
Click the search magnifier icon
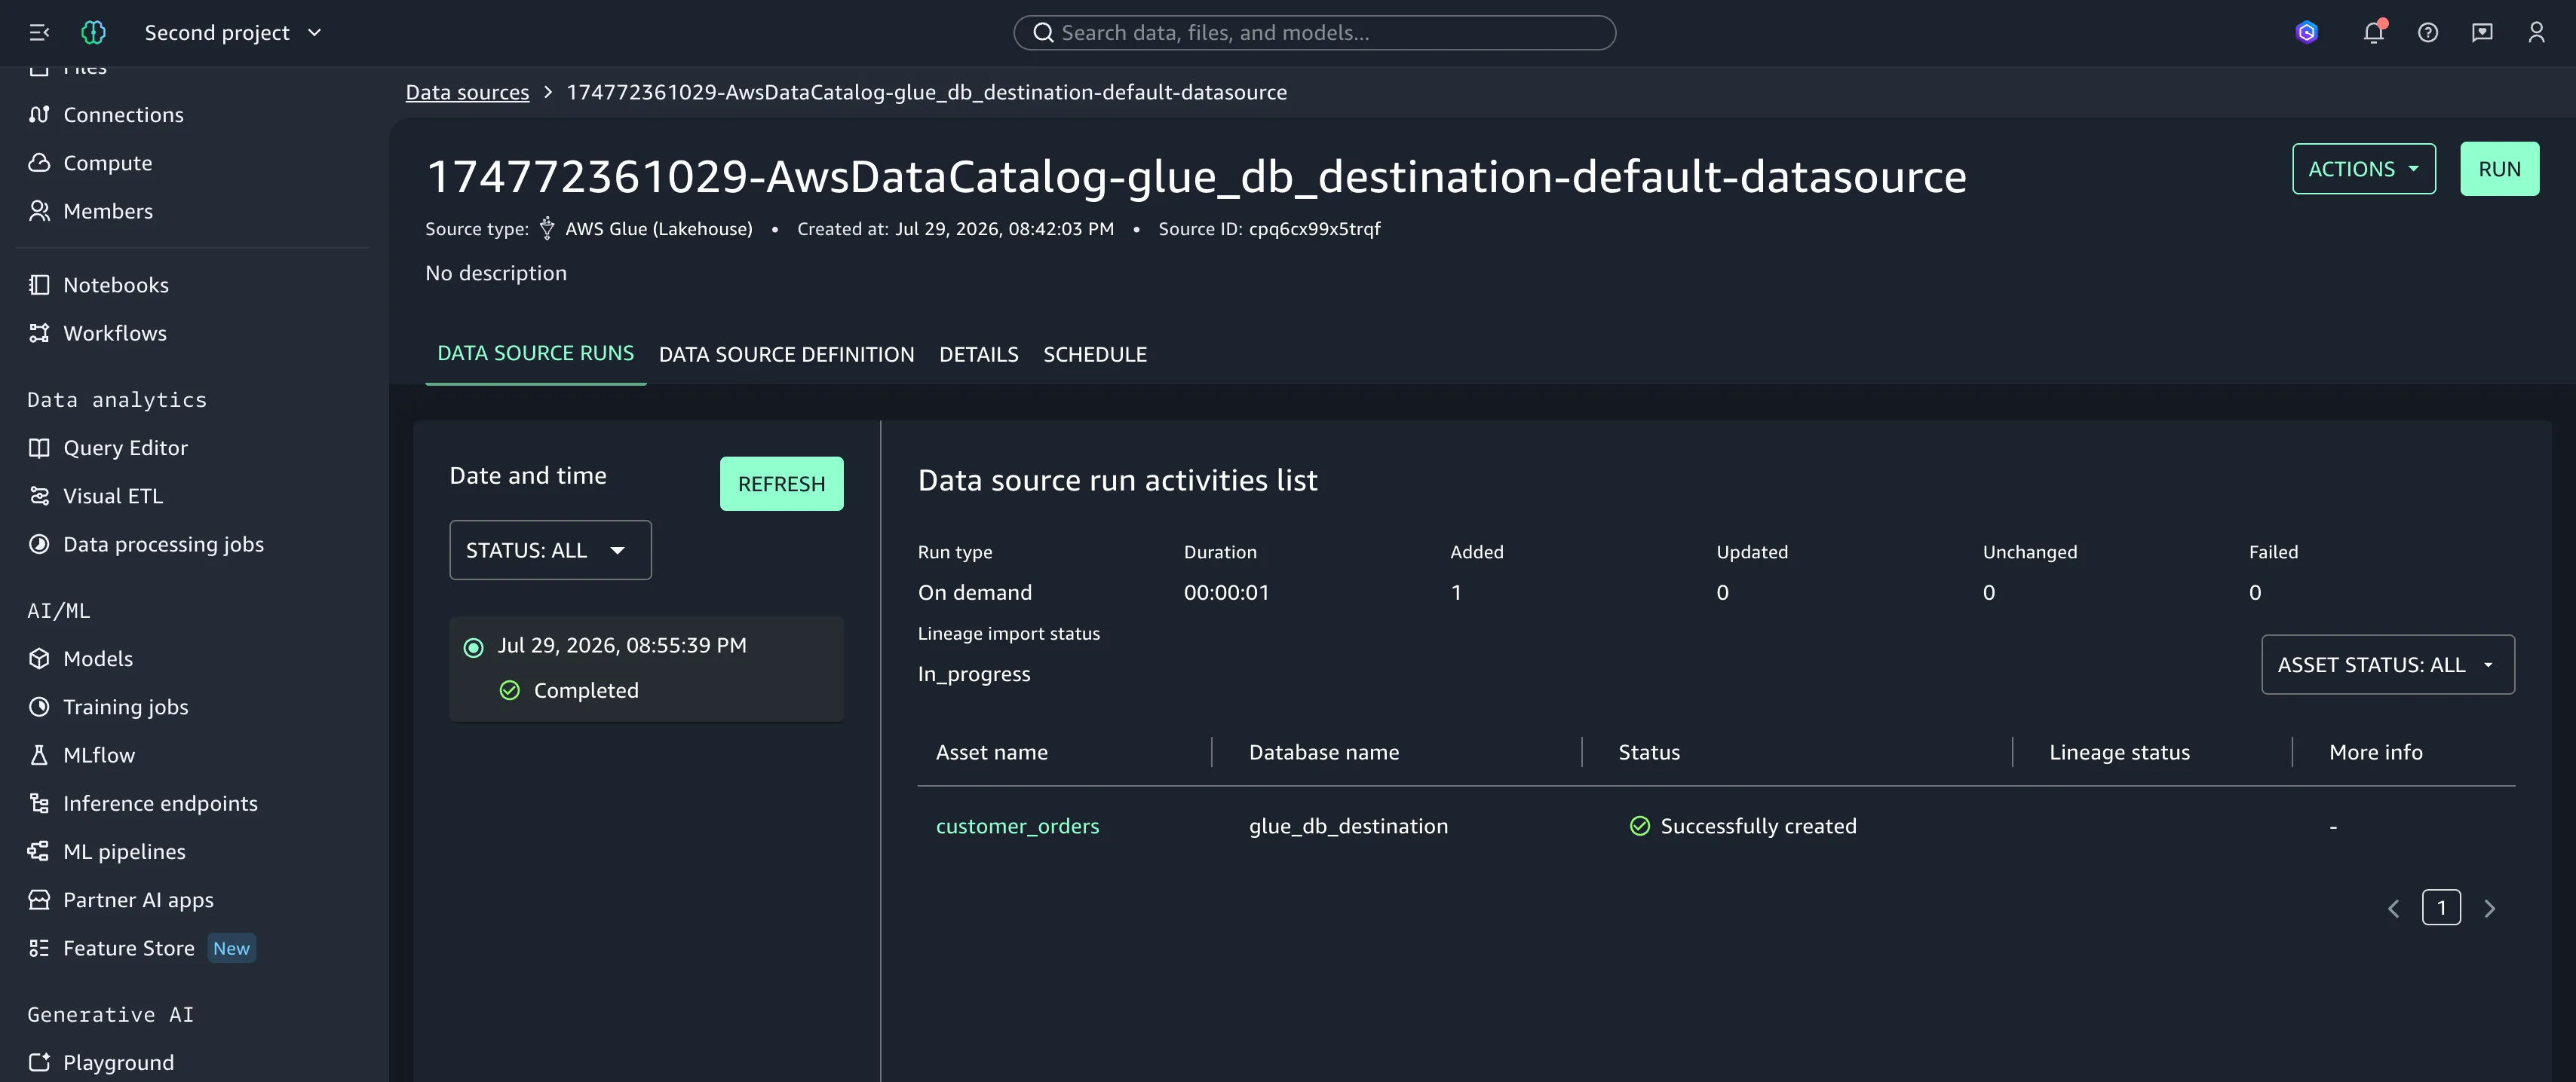pyautogui.click(x=1043, y=33)
